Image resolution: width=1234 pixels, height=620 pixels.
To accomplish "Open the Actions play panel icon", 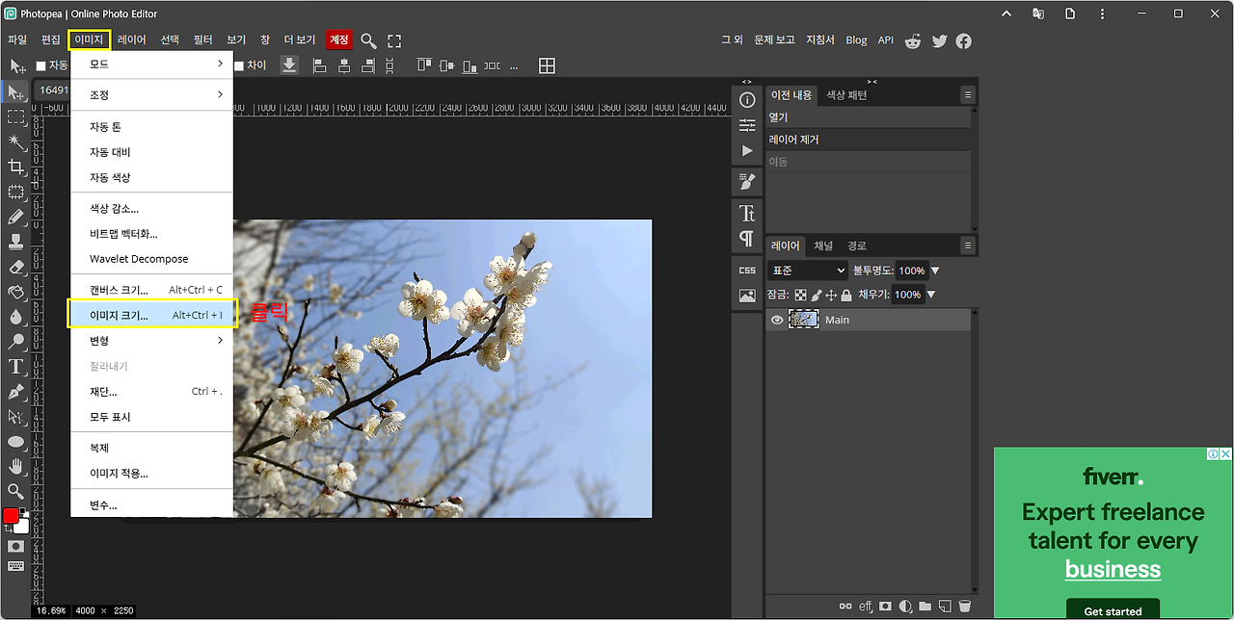I will coord(747,151).
